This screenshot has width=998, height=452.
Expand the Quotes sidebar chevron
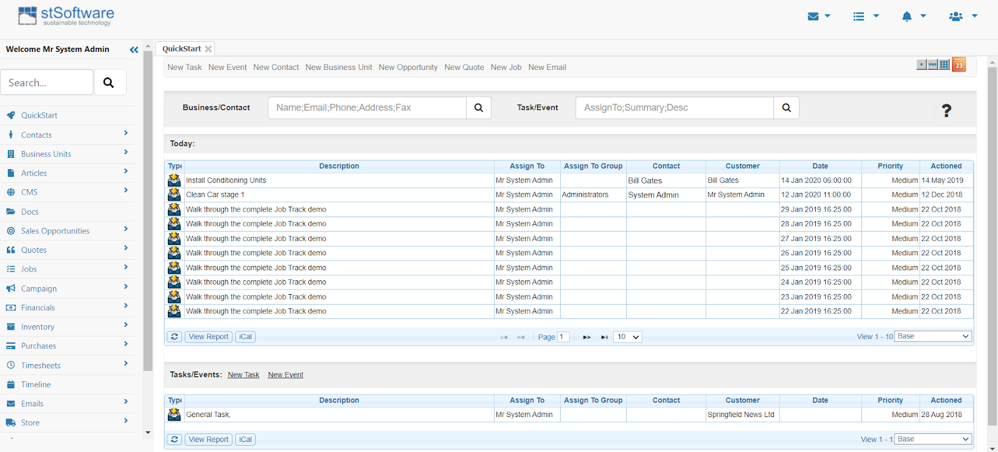[126, 248]
